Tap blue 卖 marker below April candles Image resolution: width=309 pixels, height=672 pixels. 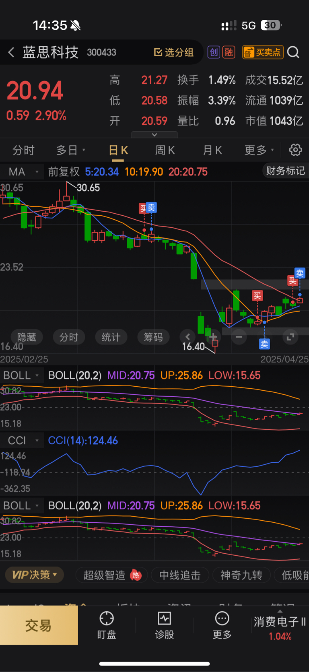(264, 344)
